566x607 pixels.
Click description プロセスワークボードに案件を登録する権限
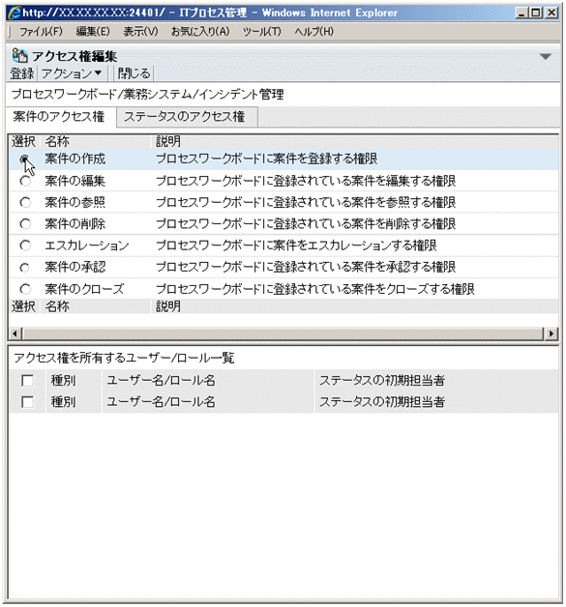click(266, 159)
